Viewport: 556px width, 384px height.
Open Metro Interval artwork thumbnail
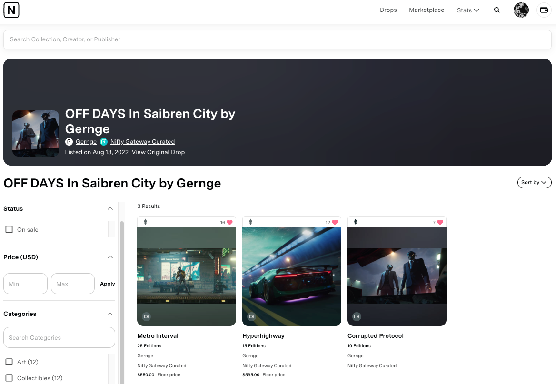(187, 276)
